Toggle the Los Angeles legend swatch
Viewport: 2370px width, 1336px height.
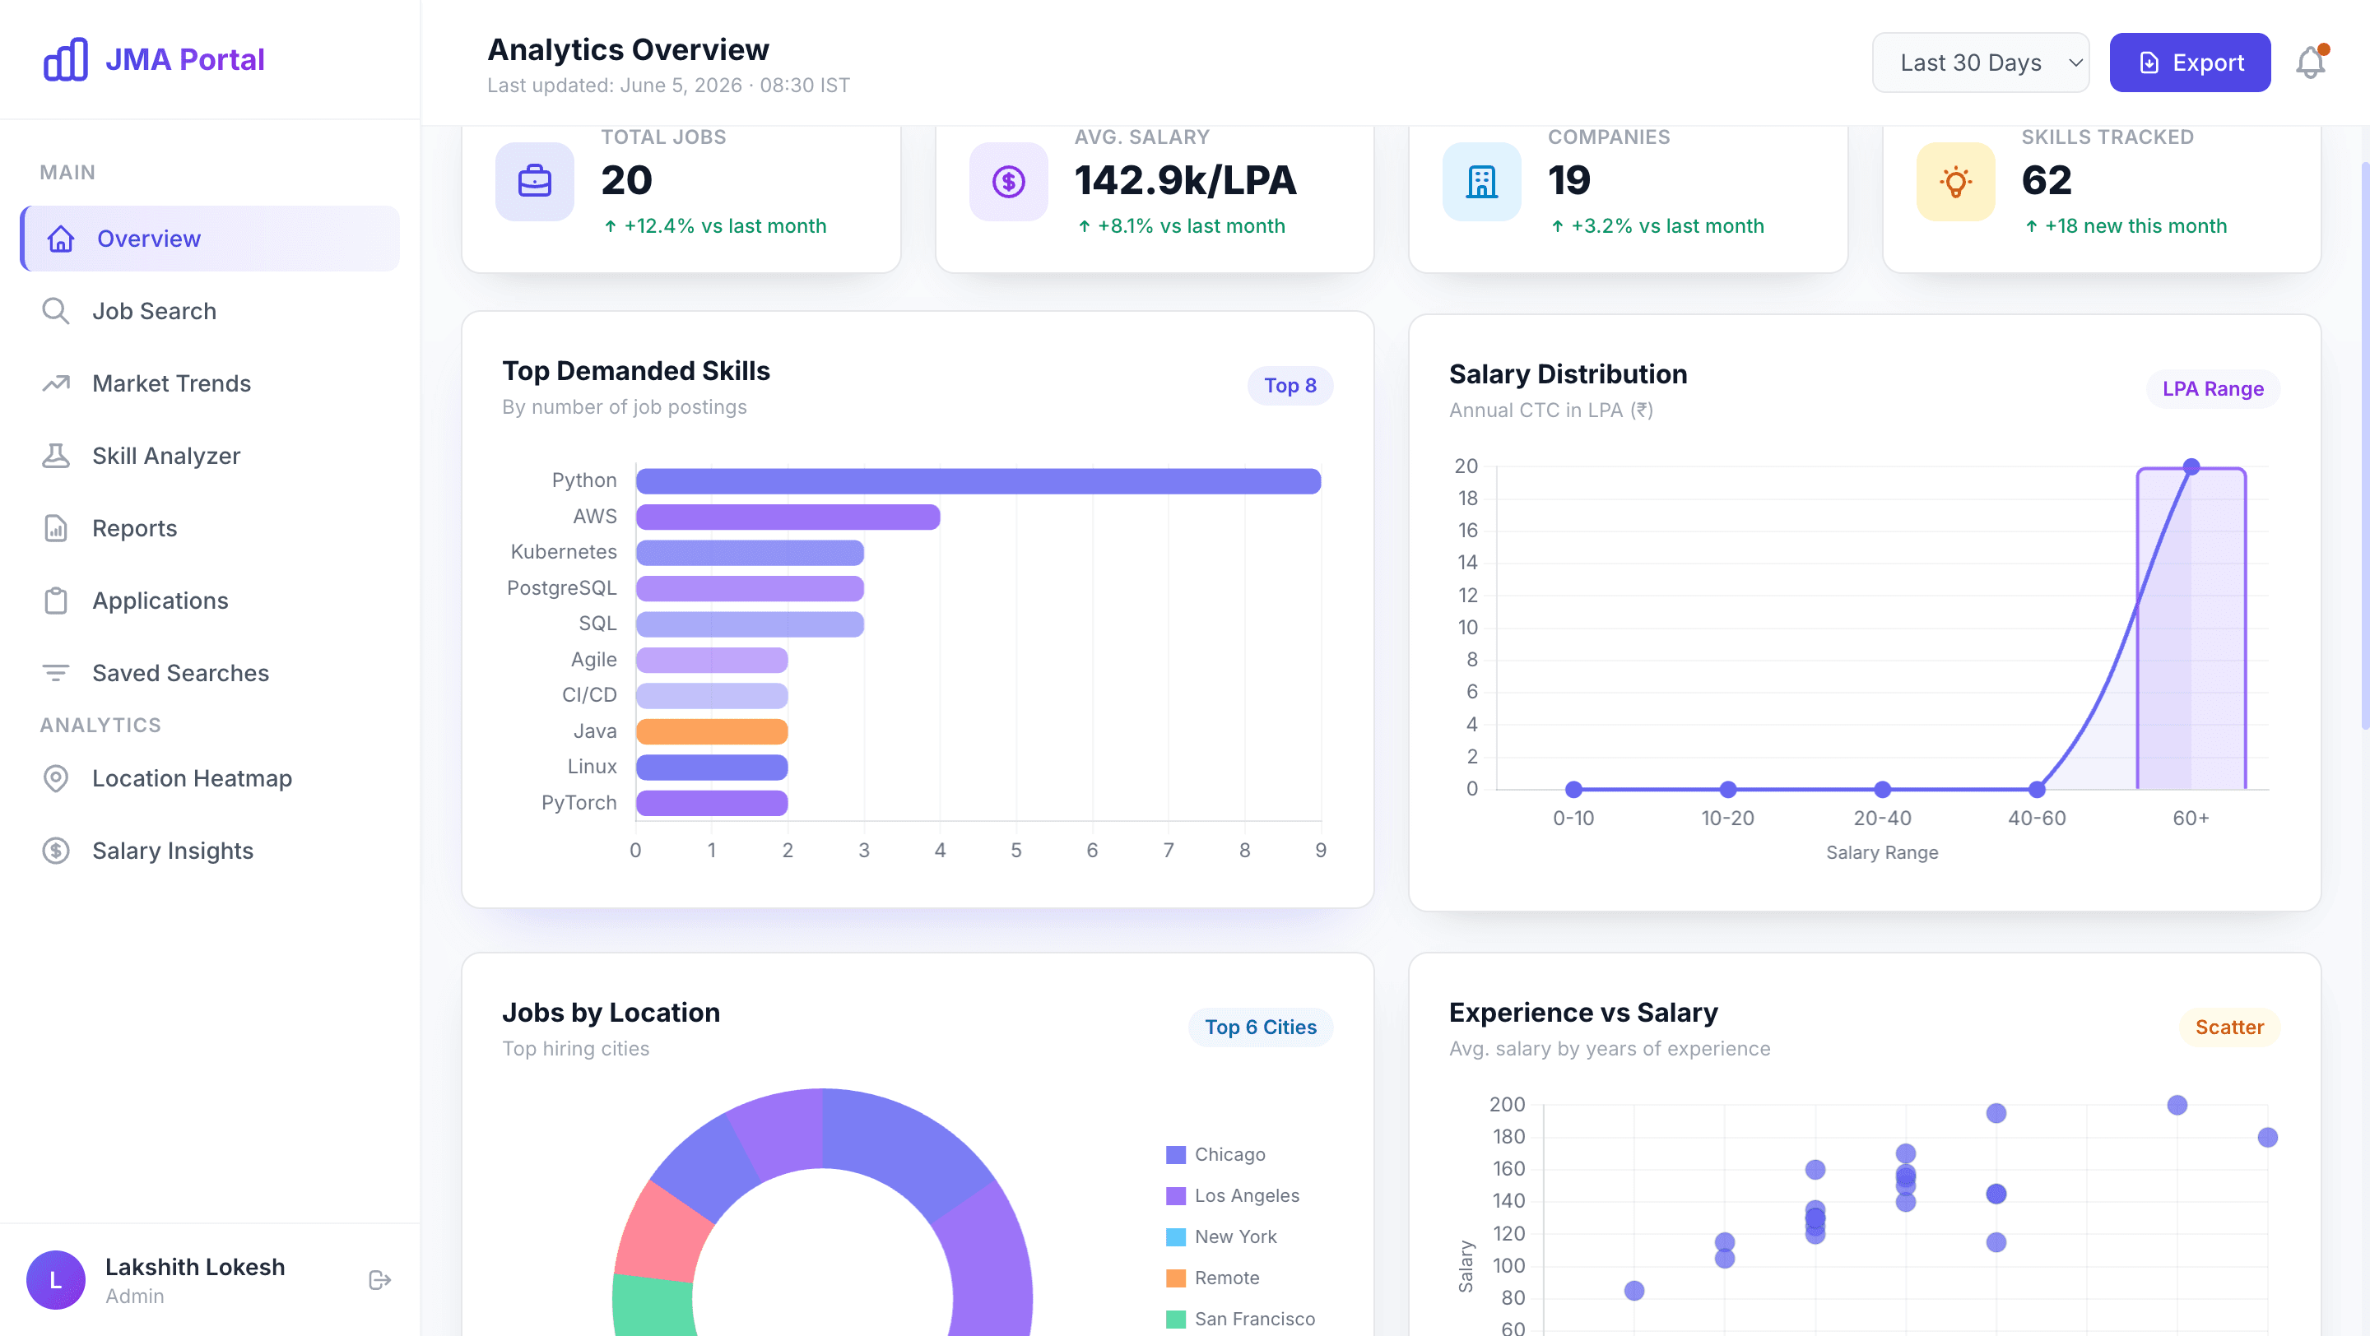tap(1175, 1196)
